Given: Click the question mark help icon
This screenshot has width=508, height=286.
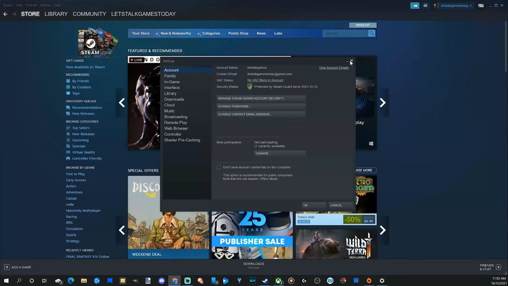Looking at the screenshot, I should (x=435, y=6).
